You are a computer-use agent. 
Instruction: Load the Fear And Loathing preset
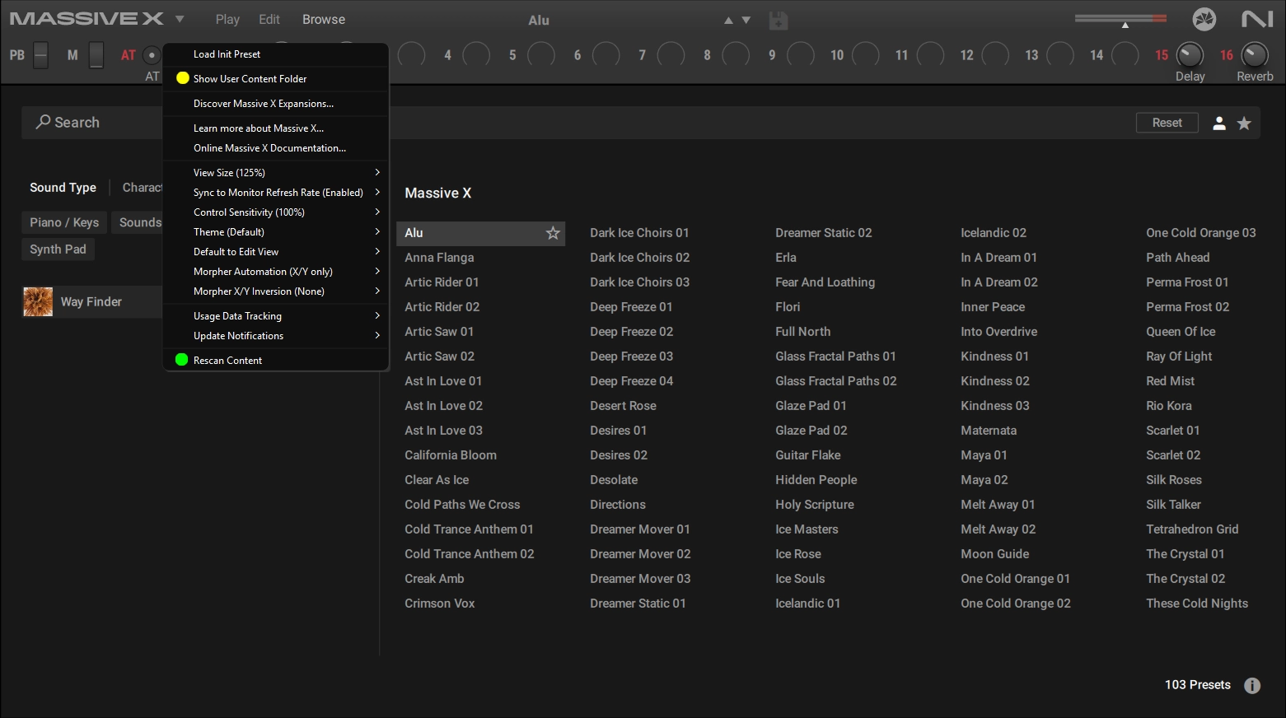(825, 282)
